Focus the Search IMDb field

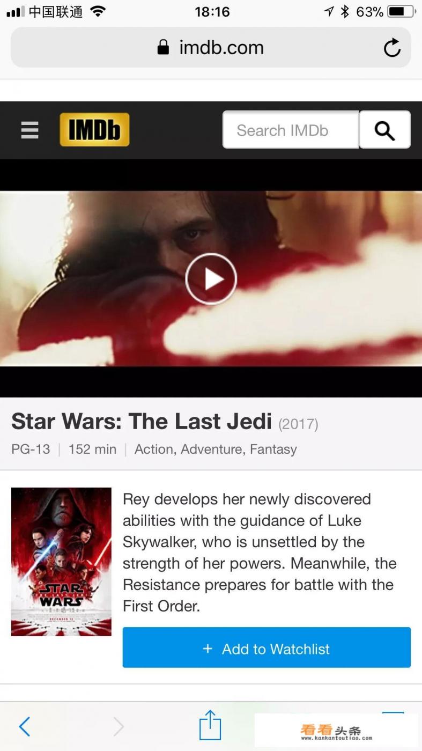291,130
